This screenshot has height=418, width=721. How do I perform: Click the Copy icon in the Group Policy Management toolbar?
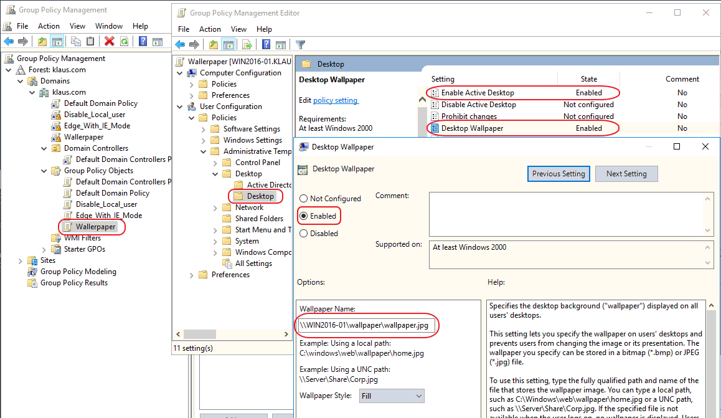point(75,42)
